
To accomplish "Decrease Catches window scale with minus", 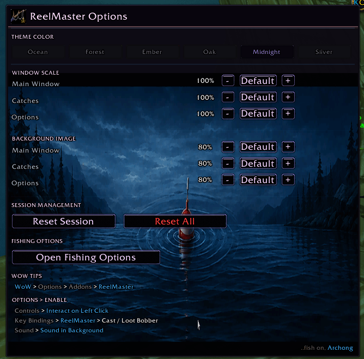I will coord(228,97).
